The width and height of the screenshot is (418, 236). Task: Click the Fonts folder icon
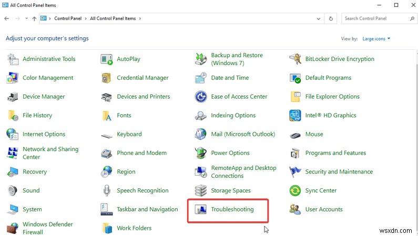click(107, 116)
